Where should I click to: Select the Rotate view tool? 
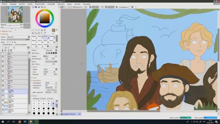point(38,33)
